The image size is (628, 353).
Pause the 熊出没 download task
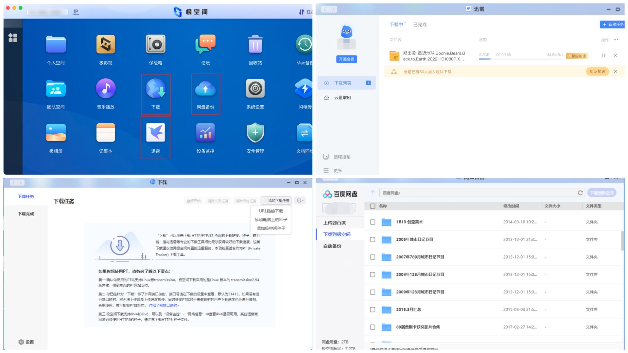click(x=603, y=56)
